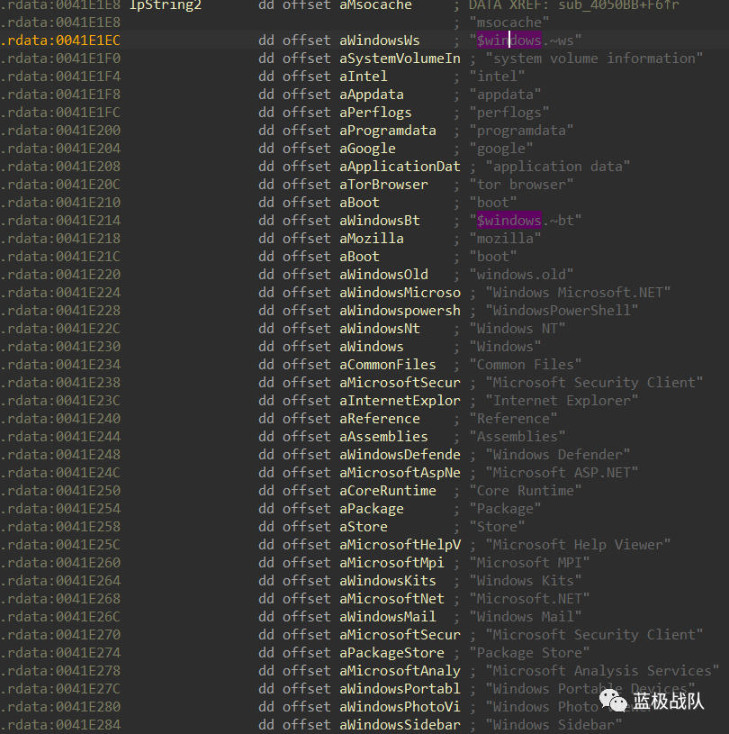The width and height of the screenshot is (729, 734).
Task: Follow the aGoogle offset reference
Action: 367,149
